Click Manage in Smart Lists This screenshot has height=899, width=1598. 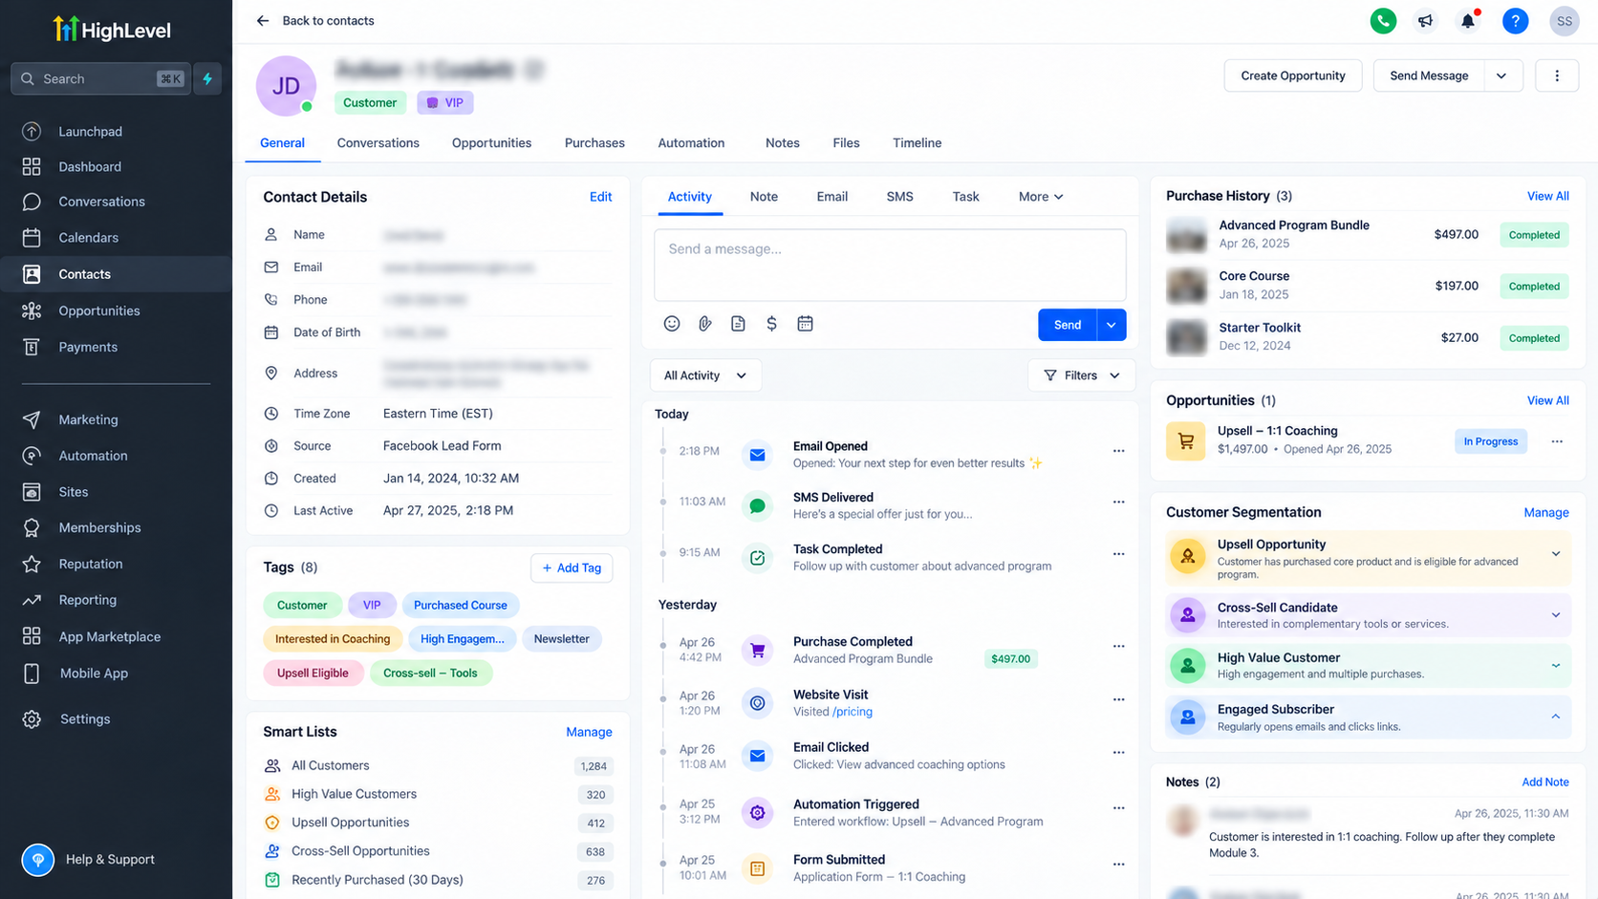tap(589, 732)
